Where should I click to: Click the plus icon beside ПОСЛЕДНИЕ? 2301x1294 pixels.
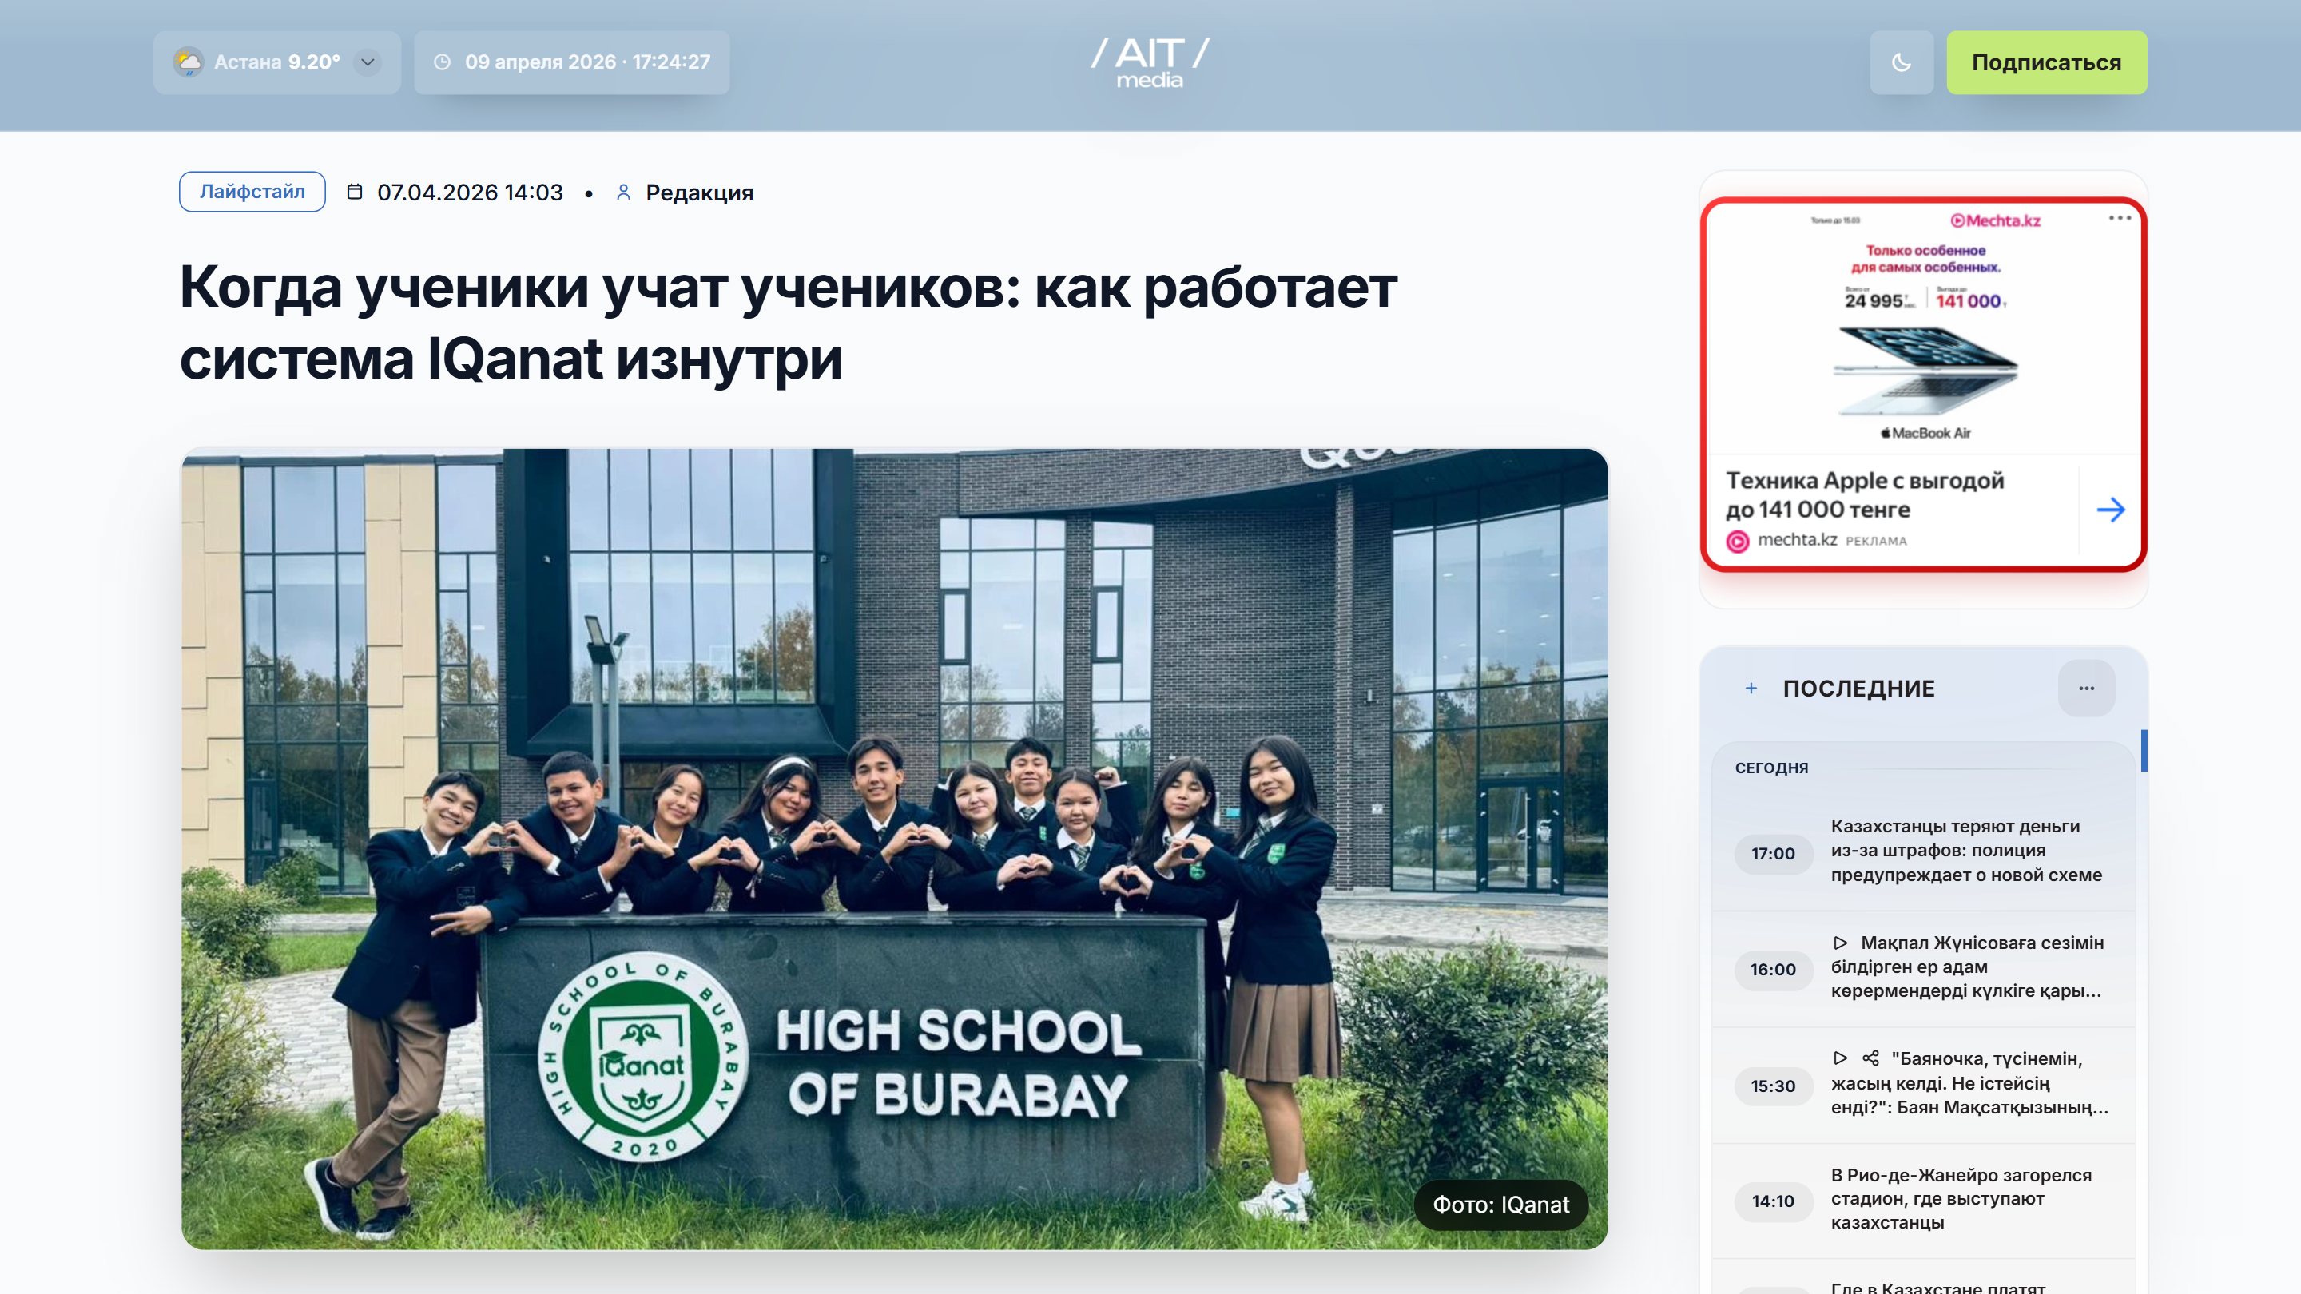coord(1751,688)
